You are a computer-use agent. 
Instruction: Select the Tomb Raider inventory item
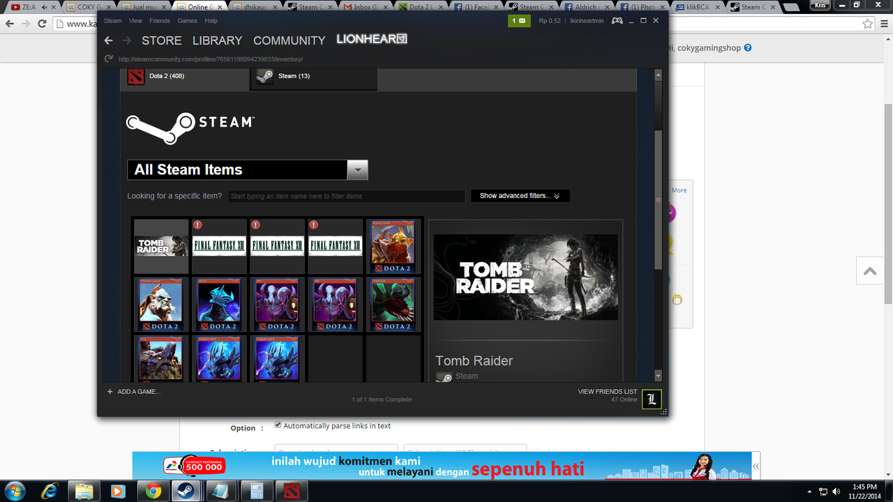click(161, 246)
